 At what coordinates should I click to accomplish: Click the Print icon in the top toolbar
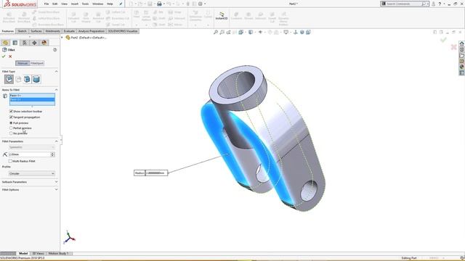pos(159,4)
